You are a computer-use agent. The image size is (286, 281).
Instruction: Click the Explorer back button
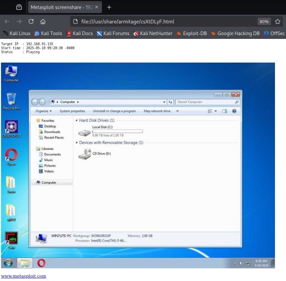pyautogui.click(x=35, y=102)
